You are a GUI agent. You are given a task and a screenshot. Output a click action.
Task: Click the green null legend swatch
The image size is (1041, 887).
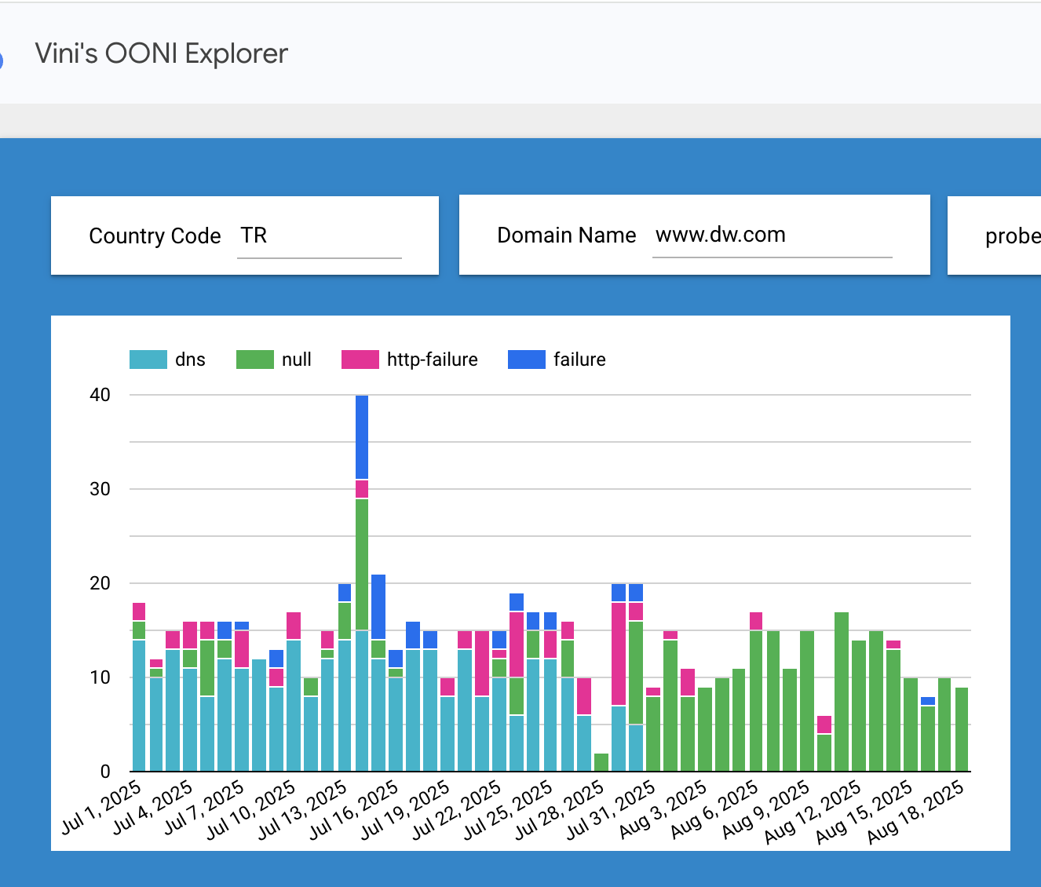tap(255, 360)
